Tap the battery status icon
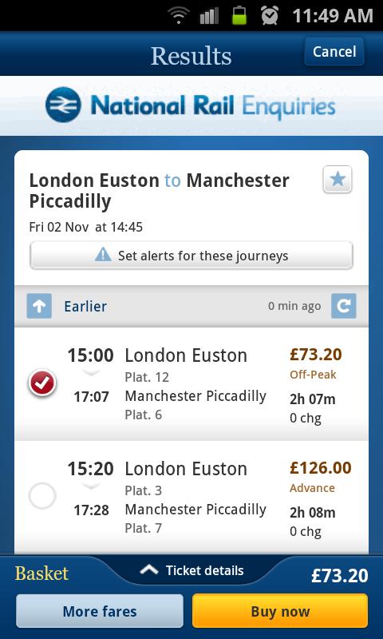The height and width of the screenshot is (639, 383). pos(239,15)
